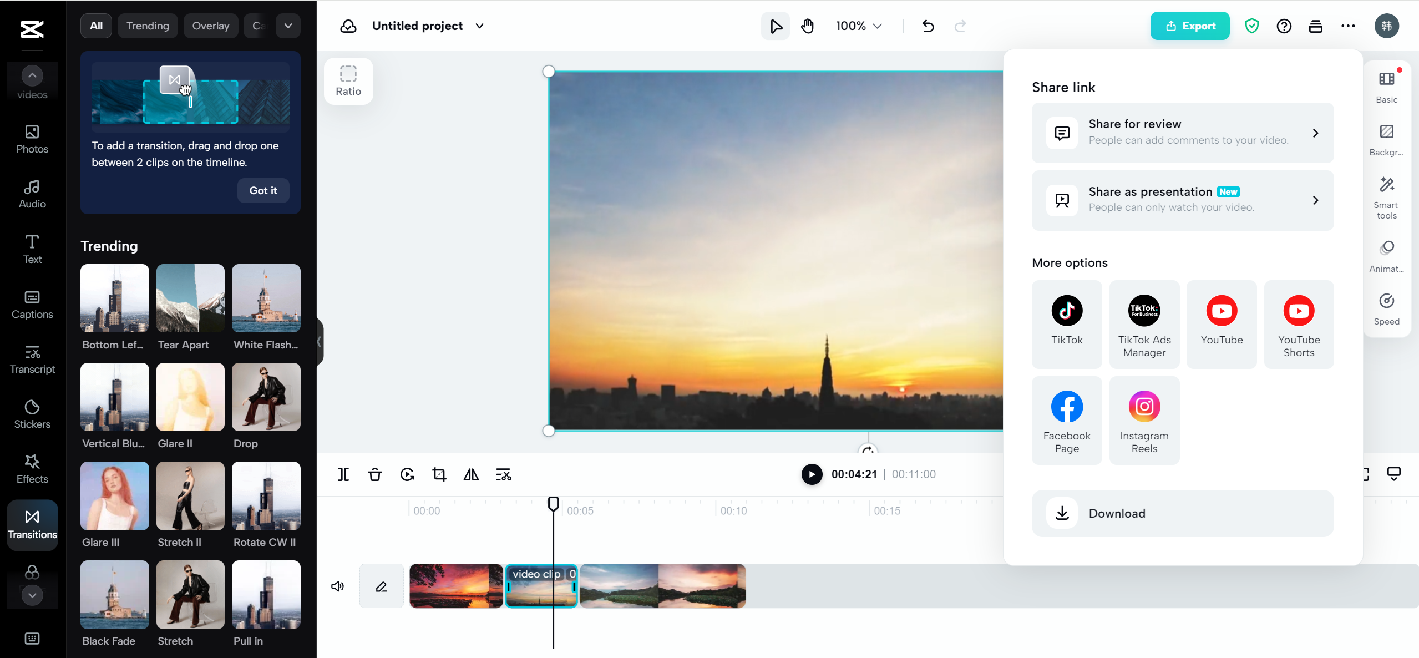The image size is (1419, 658).
Task: Delete the clip with the trash icon
Action: coord(375,474)
